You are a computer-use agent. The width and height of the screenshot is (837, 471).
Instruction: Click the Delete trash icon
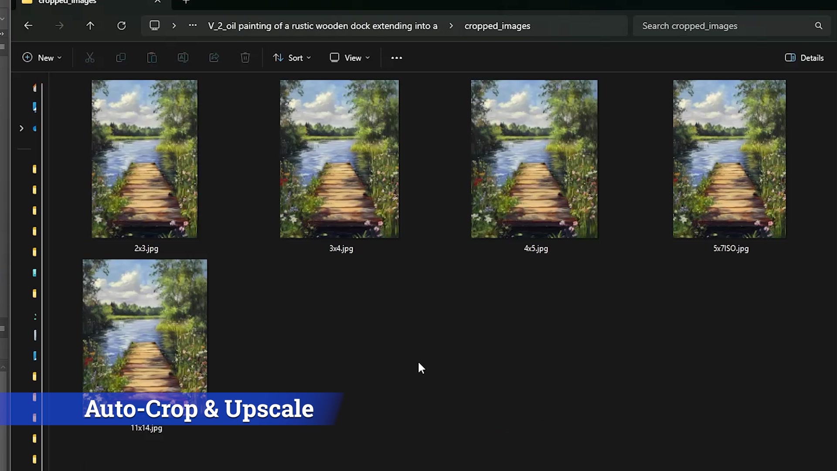pyautogui.click(x=245, y=58)
